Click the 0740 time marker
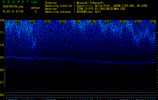The width and height of the screenshot is (158, 100). point(153,21)
